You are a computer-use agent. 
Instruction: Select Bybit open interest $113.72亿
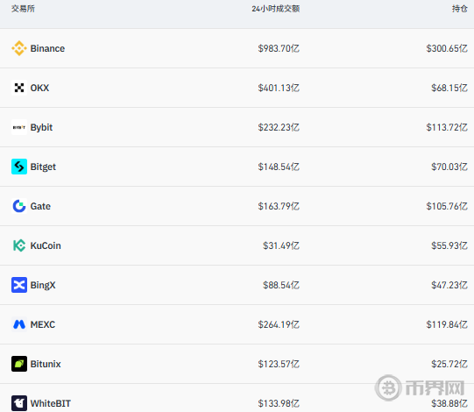pyautogui.click(x=447, y=127)
